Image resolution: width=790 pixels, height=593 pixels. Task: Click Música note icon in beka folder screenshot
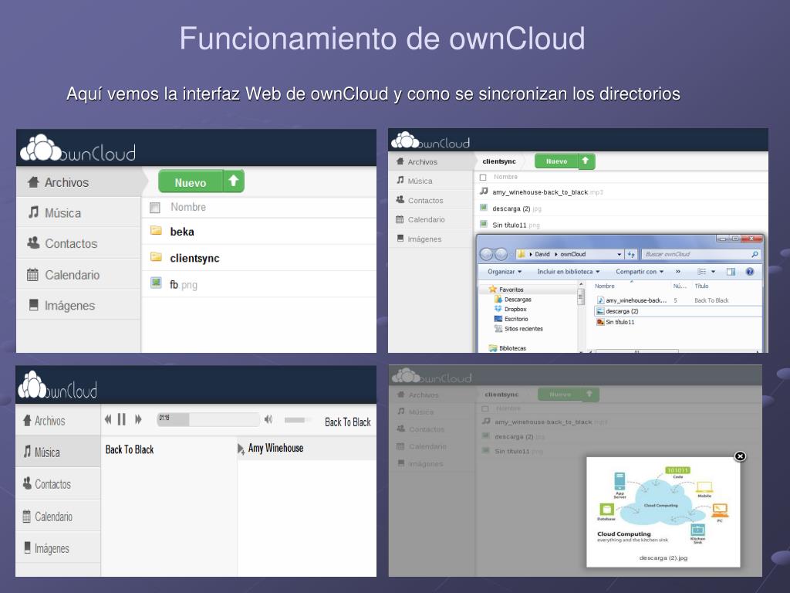33,212
